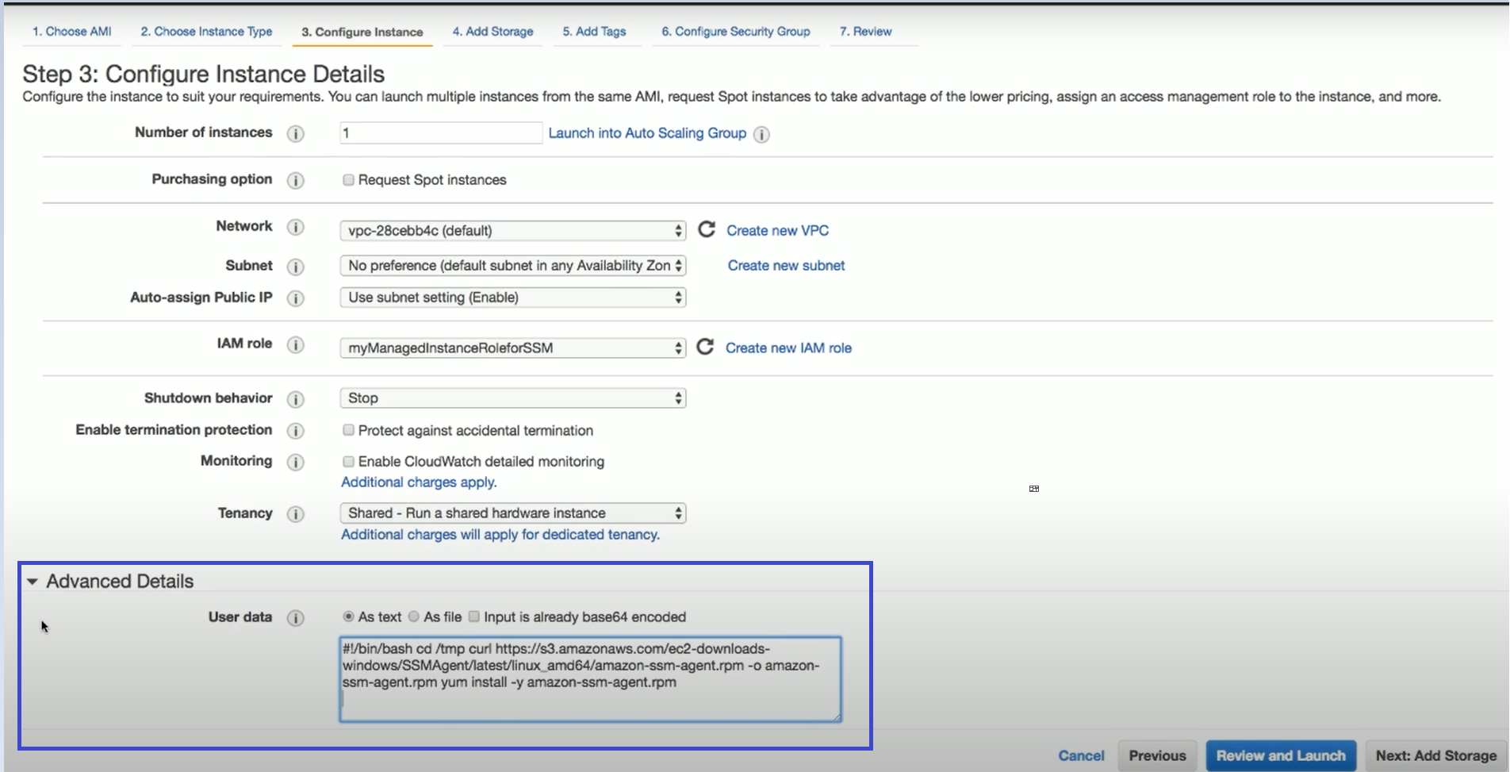The image size is (1510, 772).
Task: Collapse the Advanced Details section
Action: [33, 582]
